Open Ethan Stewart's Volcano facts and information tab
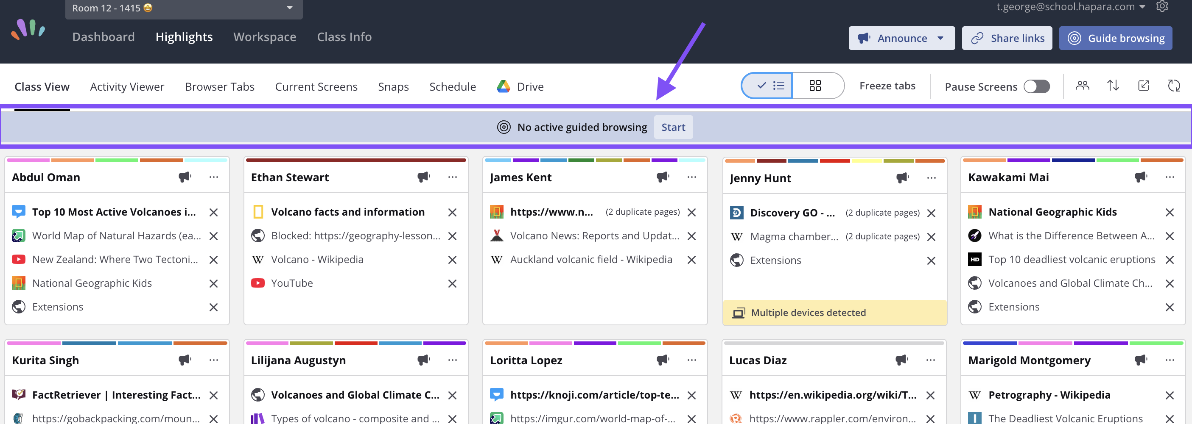1192x424 pixels. point(347,213)
